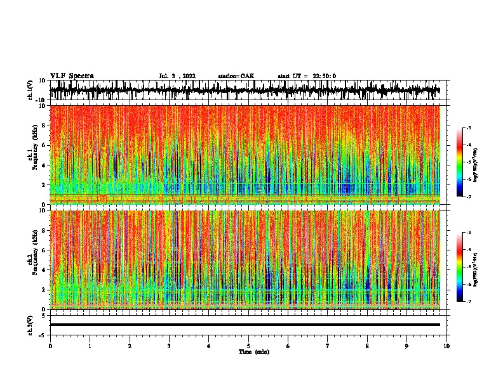
Task: Click the "7" tick on the time axis
Action: pos(328,346)
